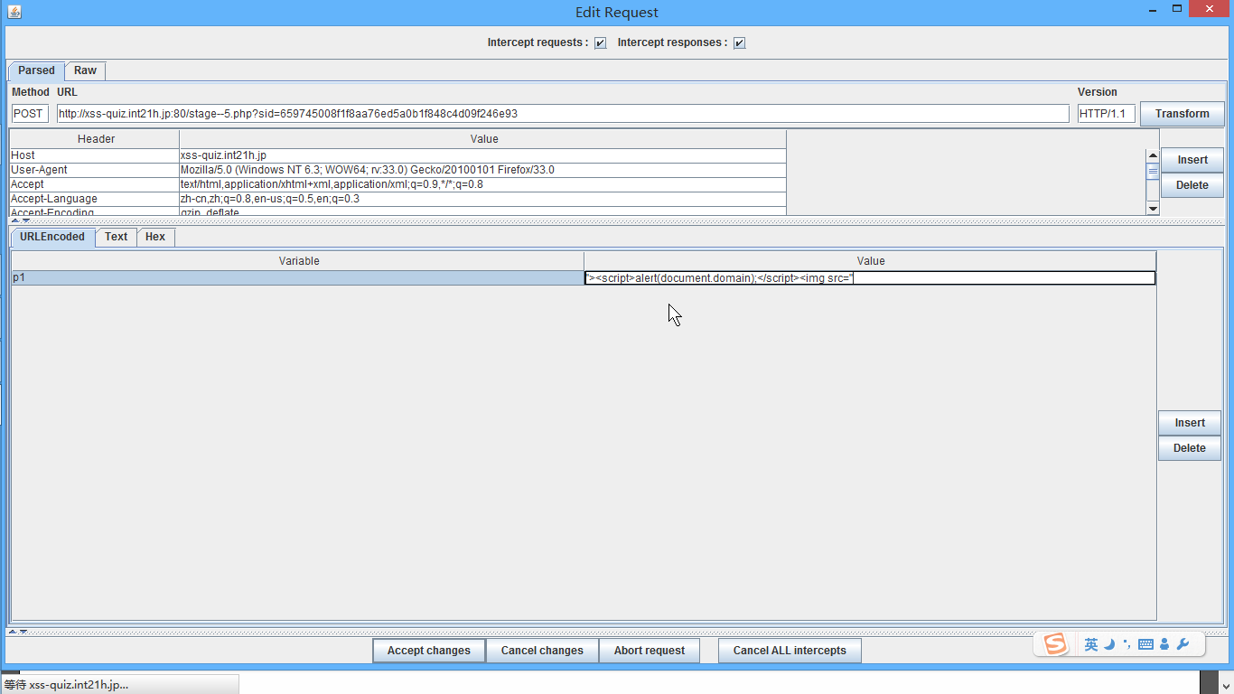Viewport: 1234px width, 694px height.
Task: Click Insert button beside the variables table
Action: click(x=1190, y=423)
